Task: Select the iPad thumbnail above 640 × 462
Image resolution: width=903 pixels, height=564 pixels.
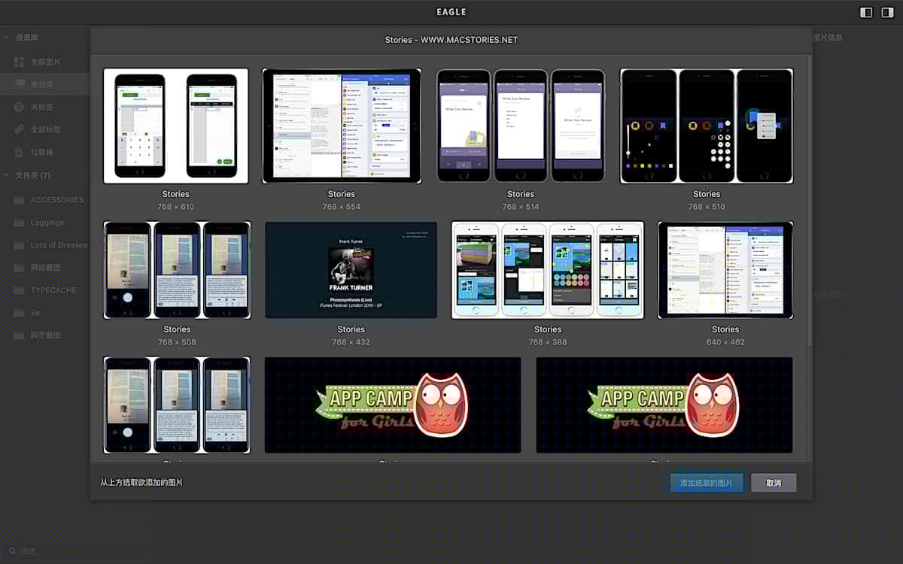Action: pos(725,270)
